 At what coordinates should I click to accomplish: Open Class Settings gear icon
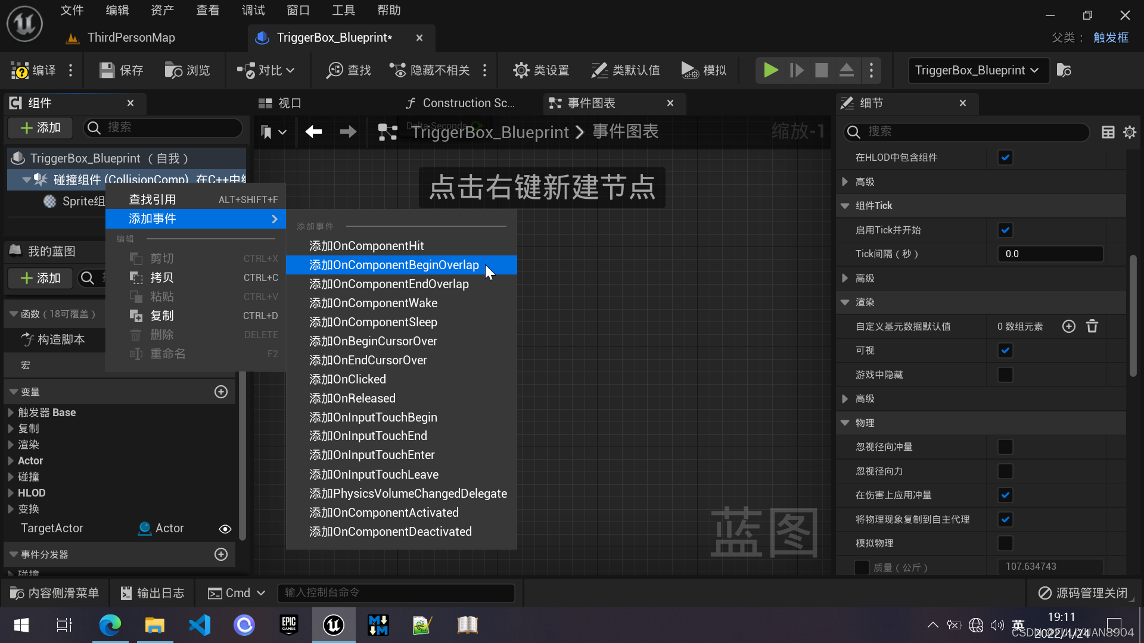(521, 70)
